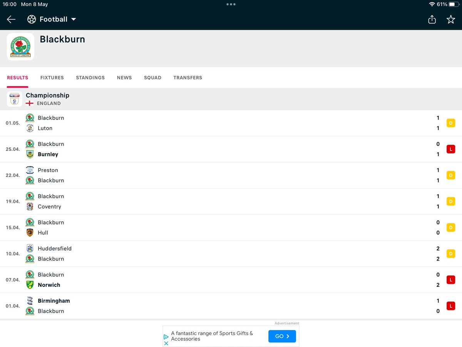
Task: Tap the England flag icon
Action: point(30,103)
